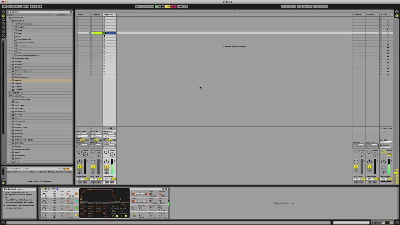Toggle the Operator Filter on/off switch
This screenshot has height=225, width=400.
pyautogui.click(x=133, y=201)
